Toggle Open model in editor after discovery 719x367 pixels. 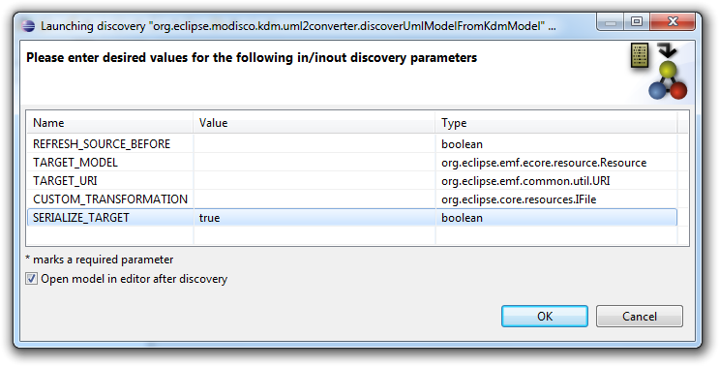(x=31, y=279)
